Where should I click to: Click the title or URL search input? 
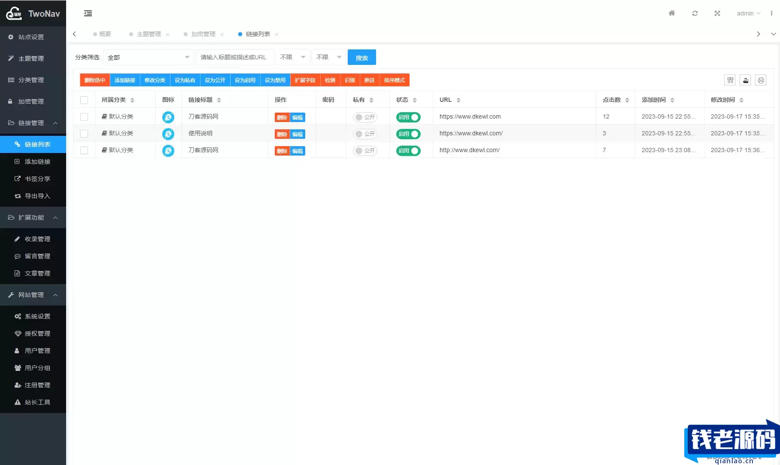coord(235,57)
